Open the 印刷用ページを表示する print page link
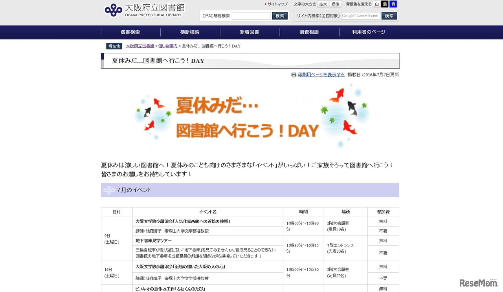 (321, 75)
